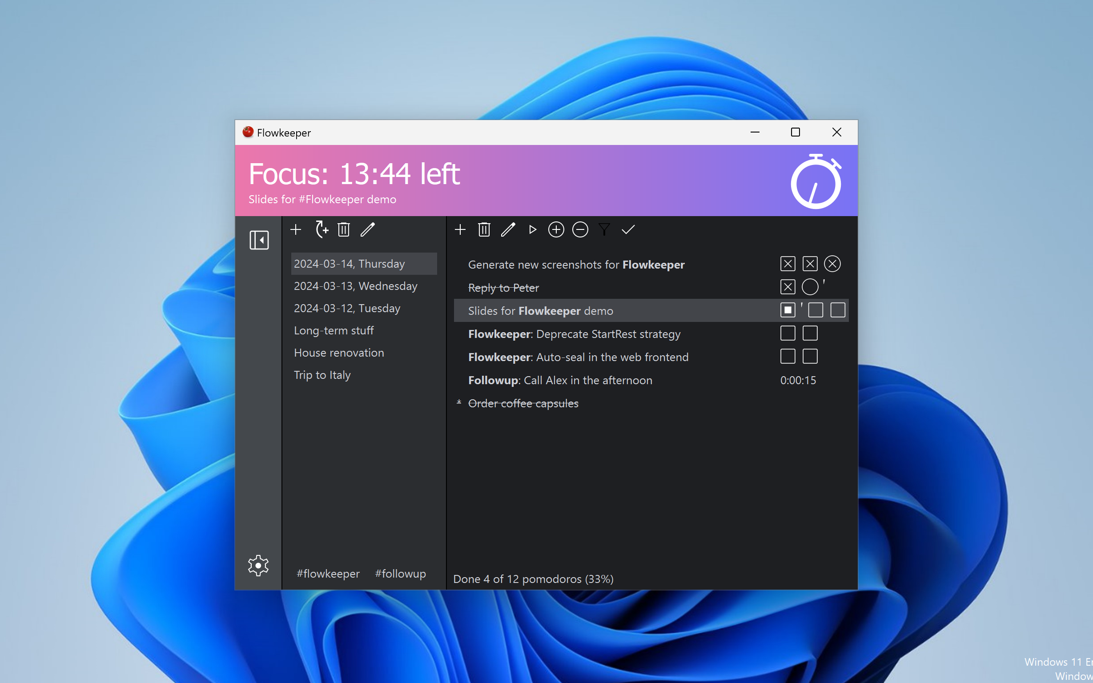Mark work item completed with checkmark icon
The height and width of the screenshot is (683, 1093).
tap(628, 229)
